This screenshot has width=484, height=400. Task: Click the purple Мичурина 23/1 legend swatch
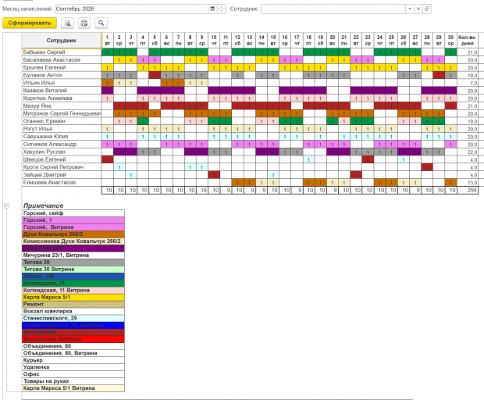coord(73,248)
